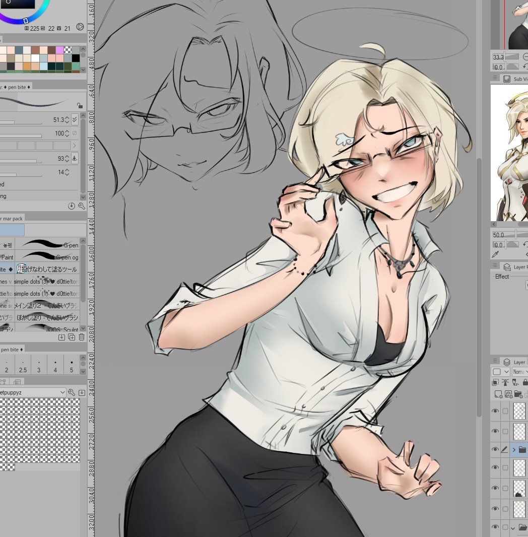Viewport: 528px width, 537px height.
Task: Create a new layer folder
Action: 518,394
